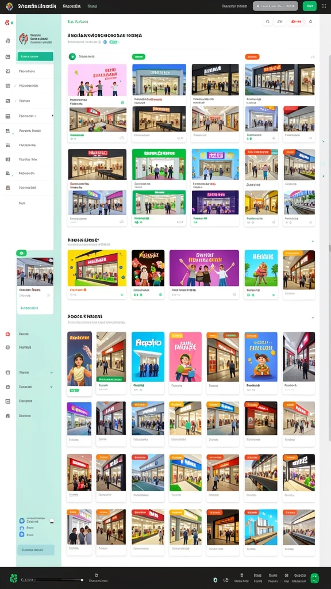Click the red-labelled button beside the search icons
Viewport: 331px width, 589px height.
(296, 22)
